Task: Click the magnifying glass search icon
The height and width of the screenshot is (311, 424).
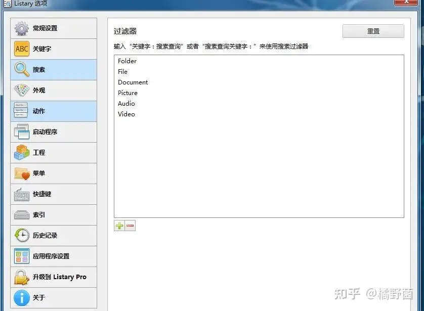Action: pos(22,69)
